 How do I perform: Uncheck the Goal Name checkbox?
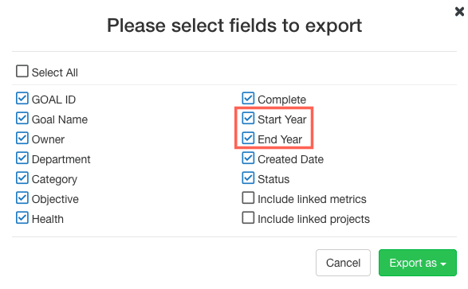click(x=22, y=119)
